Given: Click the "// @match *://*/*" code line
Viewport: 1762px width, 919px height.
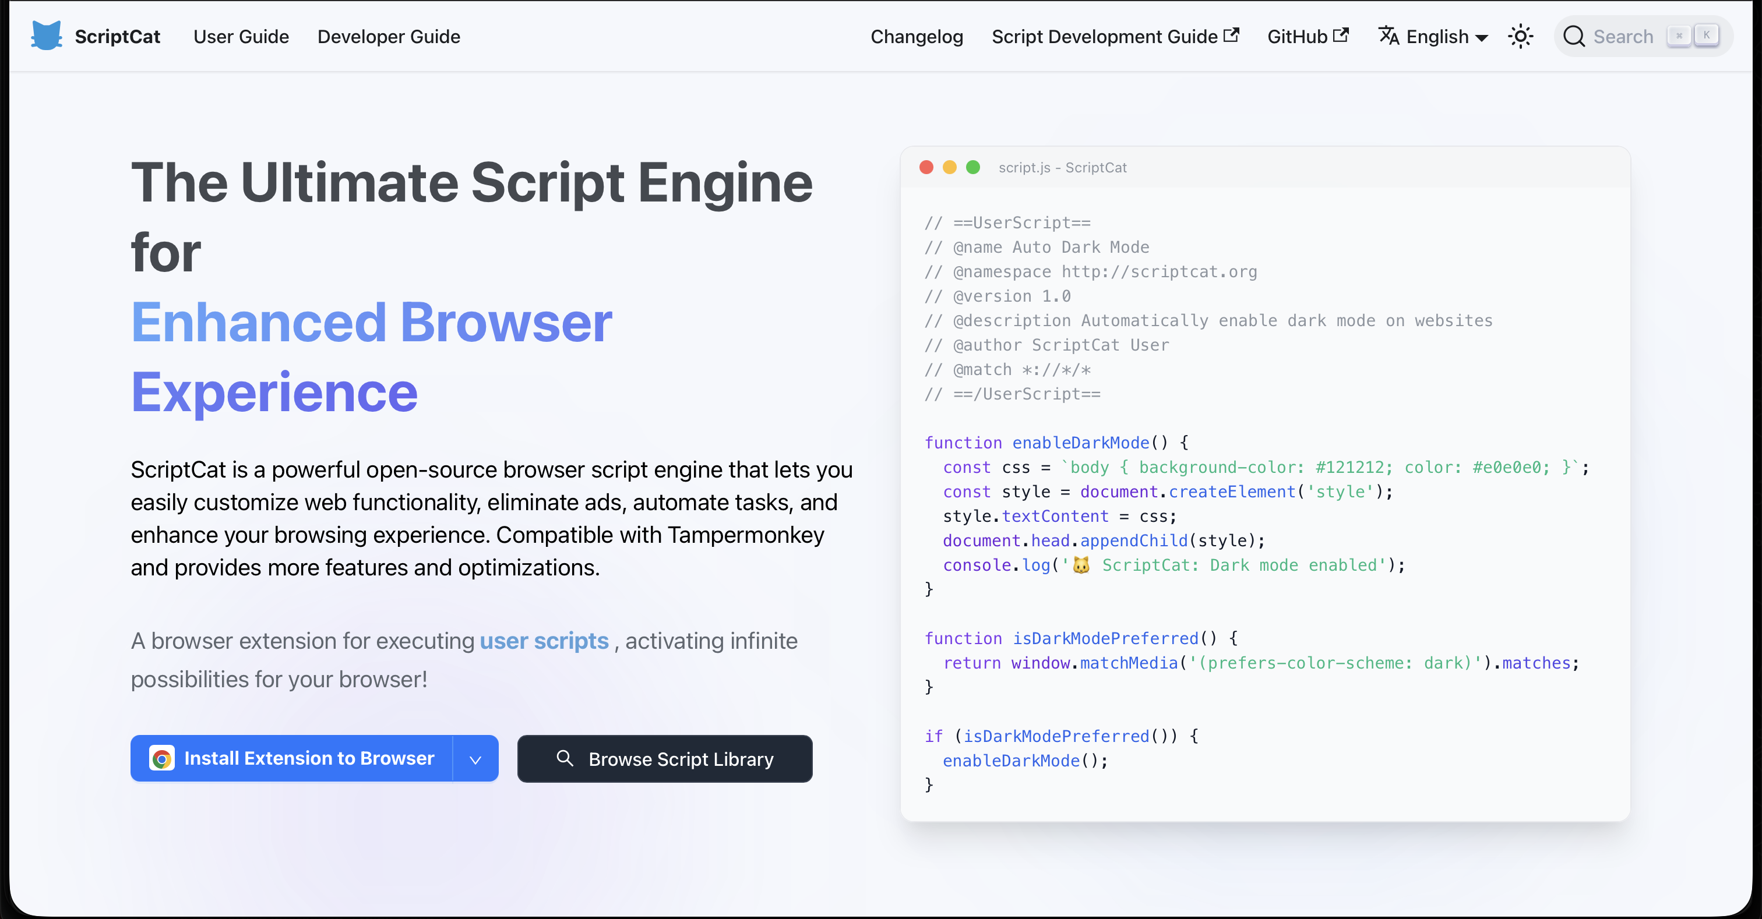Looking at the screenshot, I should point(1007,369).
